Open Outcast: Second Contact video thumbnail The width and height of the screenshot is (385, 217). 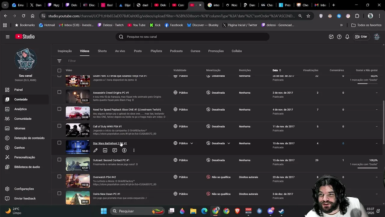tap(78, 164)
